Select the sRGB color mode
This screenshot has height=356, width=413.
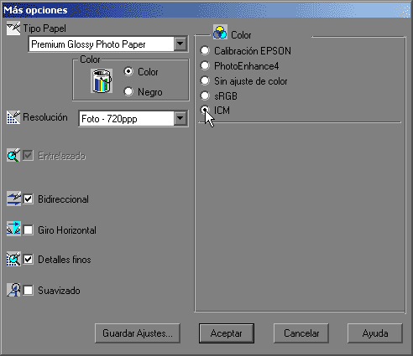(x=205, y=95)
